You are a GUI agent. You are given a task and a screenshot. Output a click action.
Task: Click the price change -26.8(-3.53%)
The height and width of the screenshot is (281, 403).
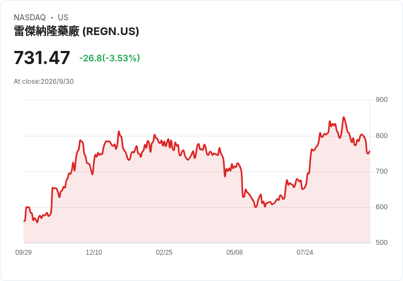point(110,58)
